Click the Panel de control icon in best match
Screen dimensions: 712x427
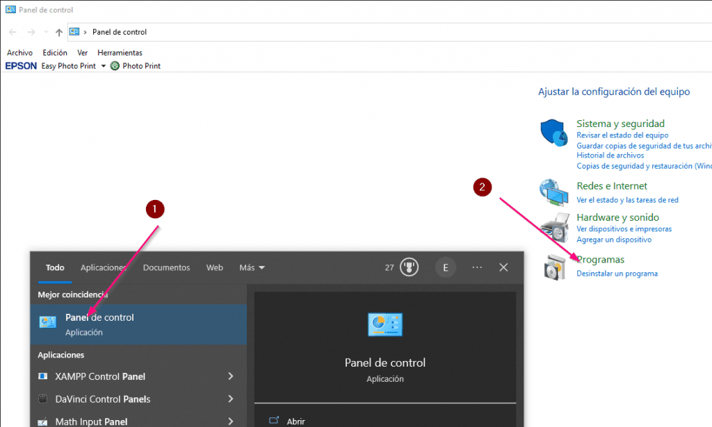(48, 322)
